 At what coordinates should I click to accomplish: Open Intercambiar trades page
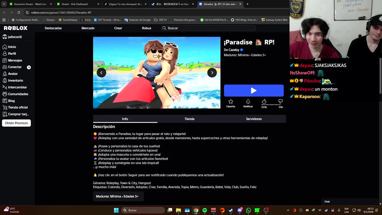pyautogui.click(x=17, y=87)
